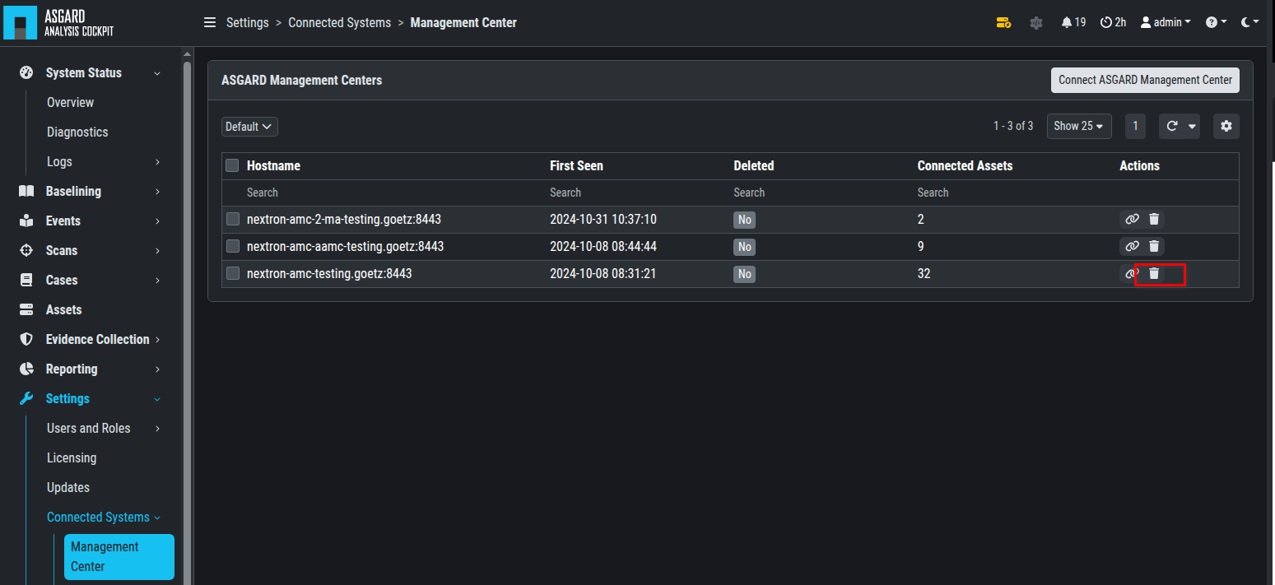Select checkbox for nextron-amc-2-ma-testing.goetz:8443
This screenshot has height=585, width=1275.
(x=233, y=219)
